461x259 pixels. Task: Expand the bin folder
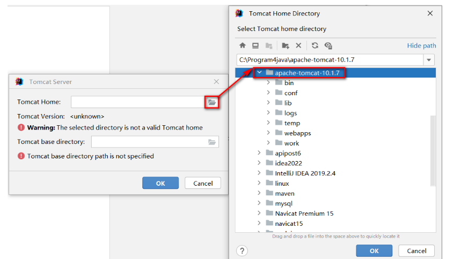pos(268,83)
